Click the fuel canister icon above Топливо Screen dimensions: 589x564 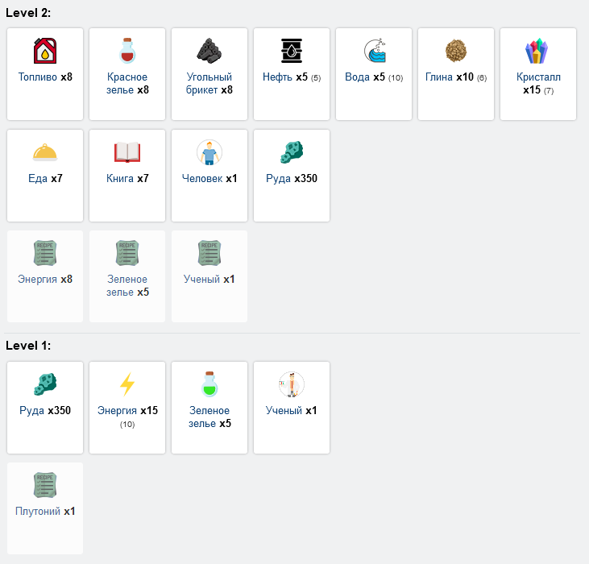point(45,51)
